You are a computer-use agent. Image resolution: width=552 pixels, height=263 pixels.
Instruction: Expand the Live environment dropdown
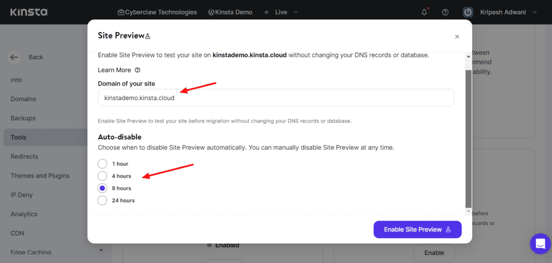point(294,12)
